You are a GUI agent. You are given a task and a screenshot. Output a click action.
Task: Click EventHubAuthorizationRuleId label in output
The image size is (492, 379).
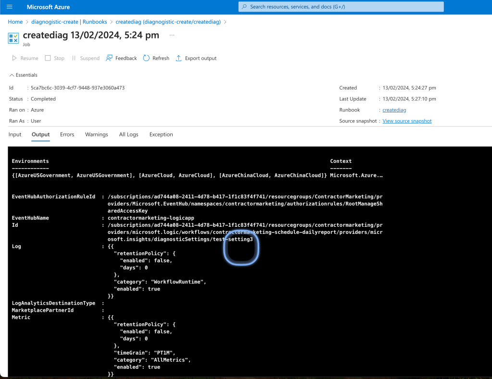point(53,196)
